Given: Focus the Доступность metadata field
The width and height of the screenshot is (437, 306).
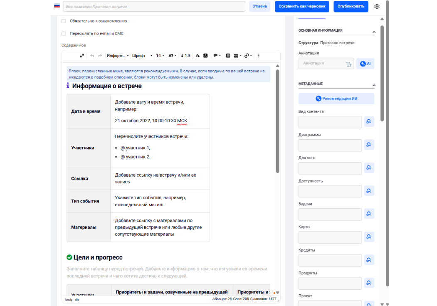Looking at the screenshot, I should coord(330,191).
